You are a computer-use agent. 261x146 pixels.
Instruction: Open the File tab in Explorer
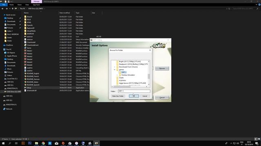point(4,5)
